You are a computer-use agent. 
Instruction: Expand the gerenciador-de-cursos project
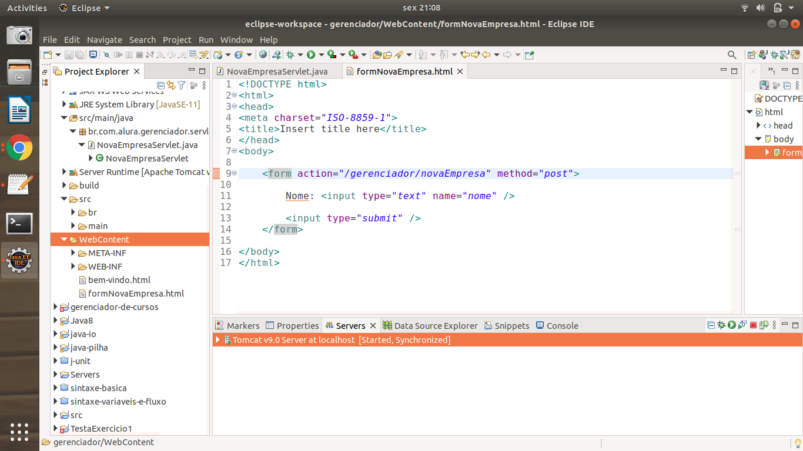(55, 307)
